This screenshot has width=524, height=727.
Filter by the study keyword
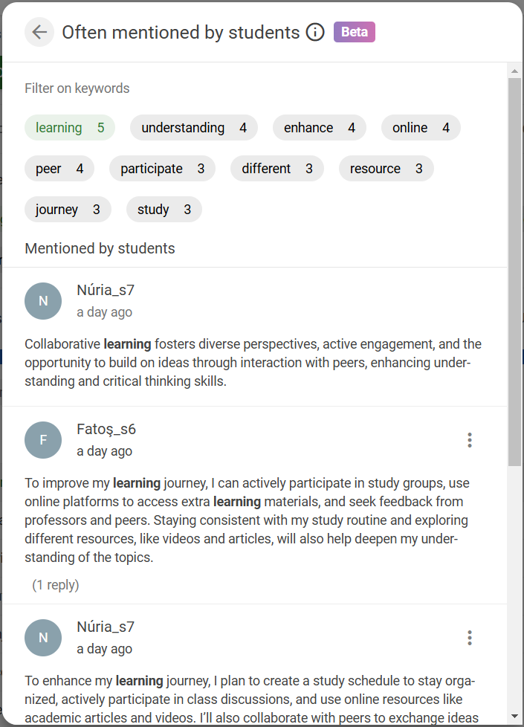pos(164,209)
